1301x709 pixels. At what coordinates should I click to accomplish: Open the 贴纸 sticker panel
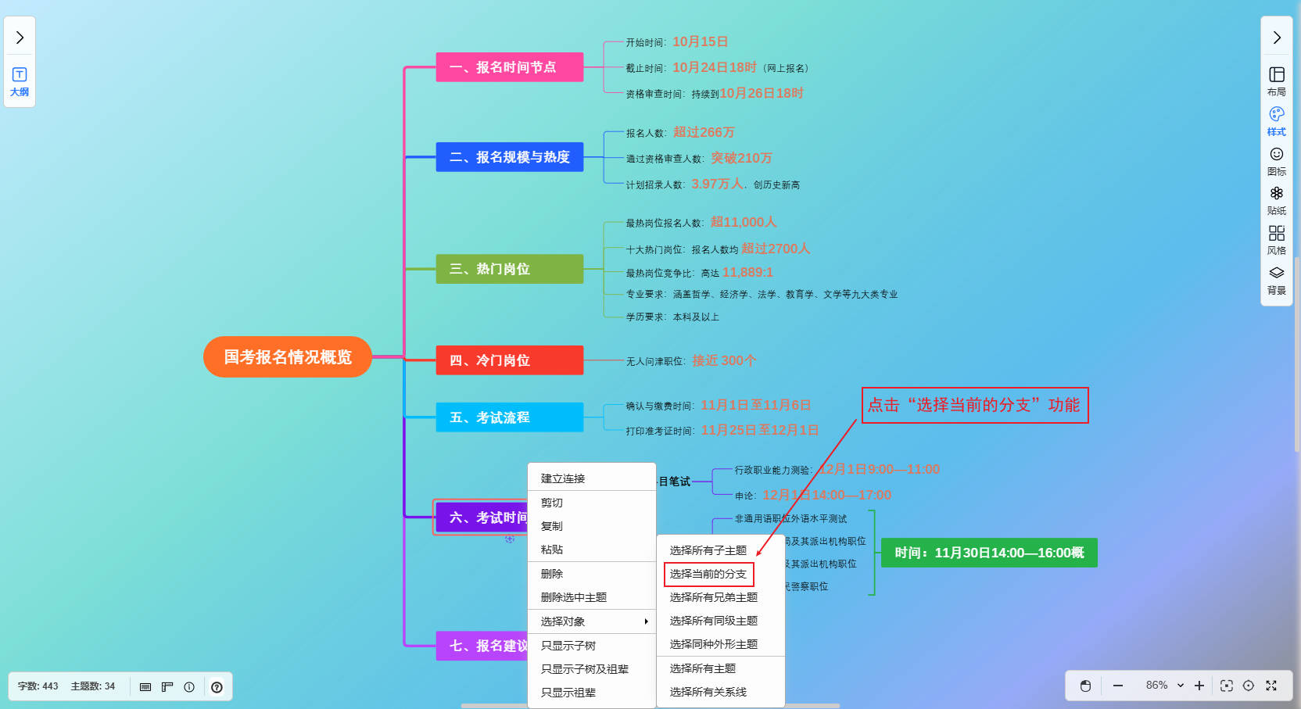1276,200
